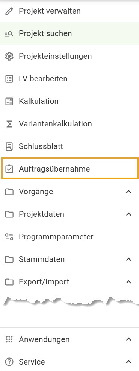Click the sigma icon for Variantenkalkulation

9,124
